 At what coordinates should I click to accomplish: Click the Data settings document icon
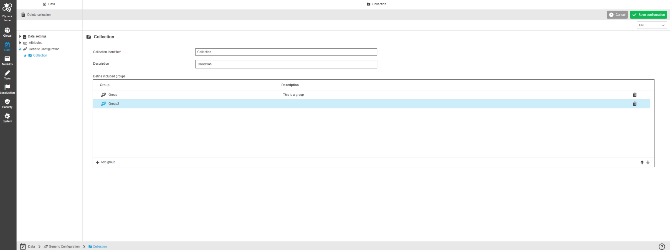25,37
